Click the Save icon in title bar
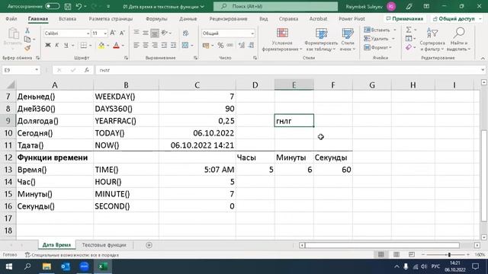 coord(67,6)
